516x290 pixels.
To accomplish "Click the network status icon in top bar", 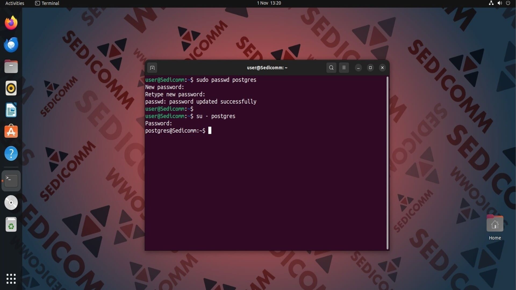I will coord(491,3).
